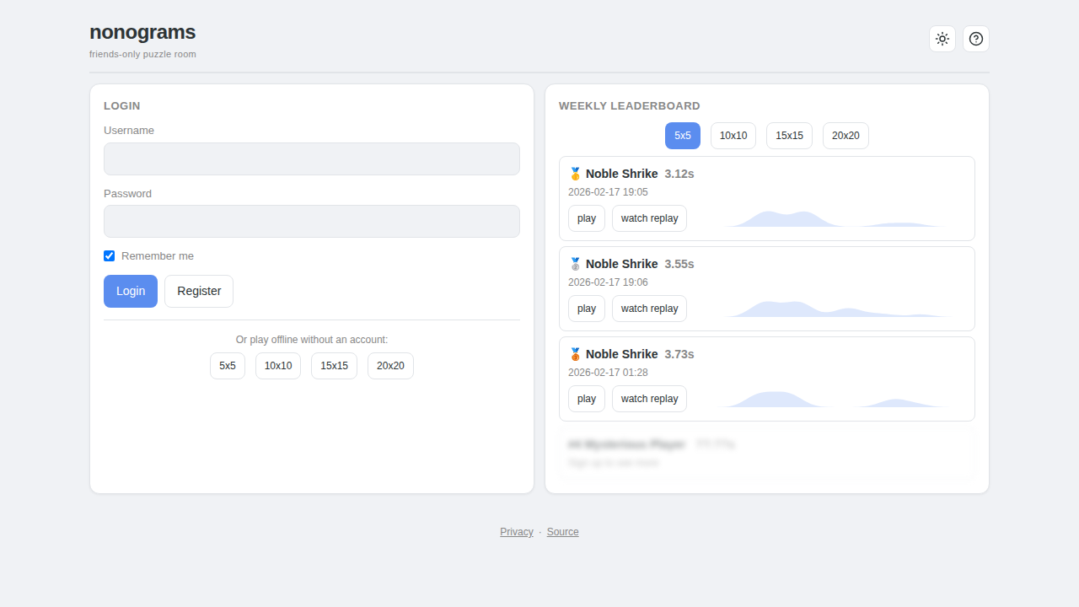This screenshot has height=607, width=1079.
Task: Click the bronze medal next to the 3.73s entry
Action: pos(575,353)
